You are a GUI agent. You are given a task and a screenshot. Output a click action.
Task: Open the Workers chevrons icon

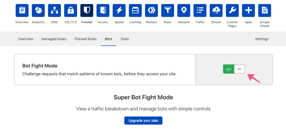pos(151,10)
